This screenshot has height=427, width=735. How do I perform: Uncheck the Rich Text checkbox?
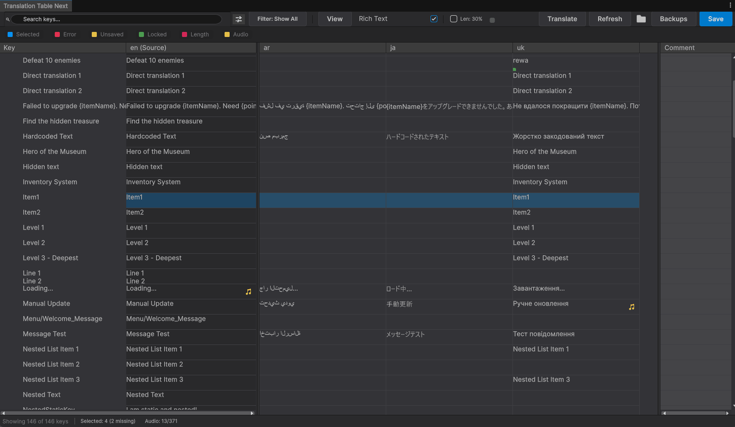[434, 18]
